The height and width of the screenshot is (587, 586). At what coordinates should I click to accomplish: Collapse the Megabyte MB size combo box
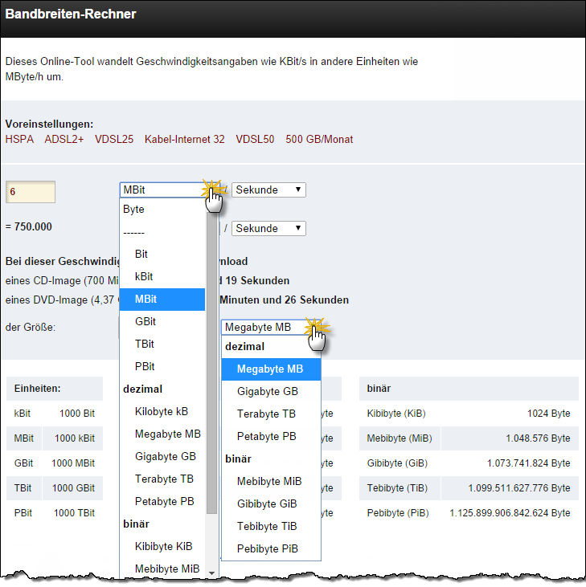point(271,327)
